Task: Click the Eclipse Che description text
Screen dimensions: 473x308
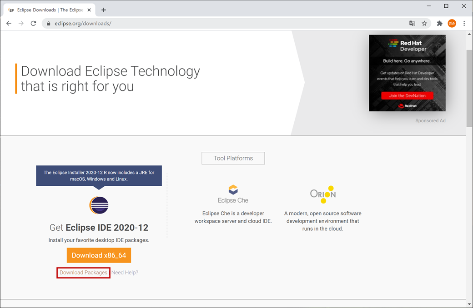Action: 233,217
